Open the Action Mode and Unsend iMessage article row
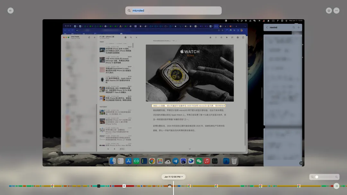Screen dimensions: 347x195 [115, 60]
